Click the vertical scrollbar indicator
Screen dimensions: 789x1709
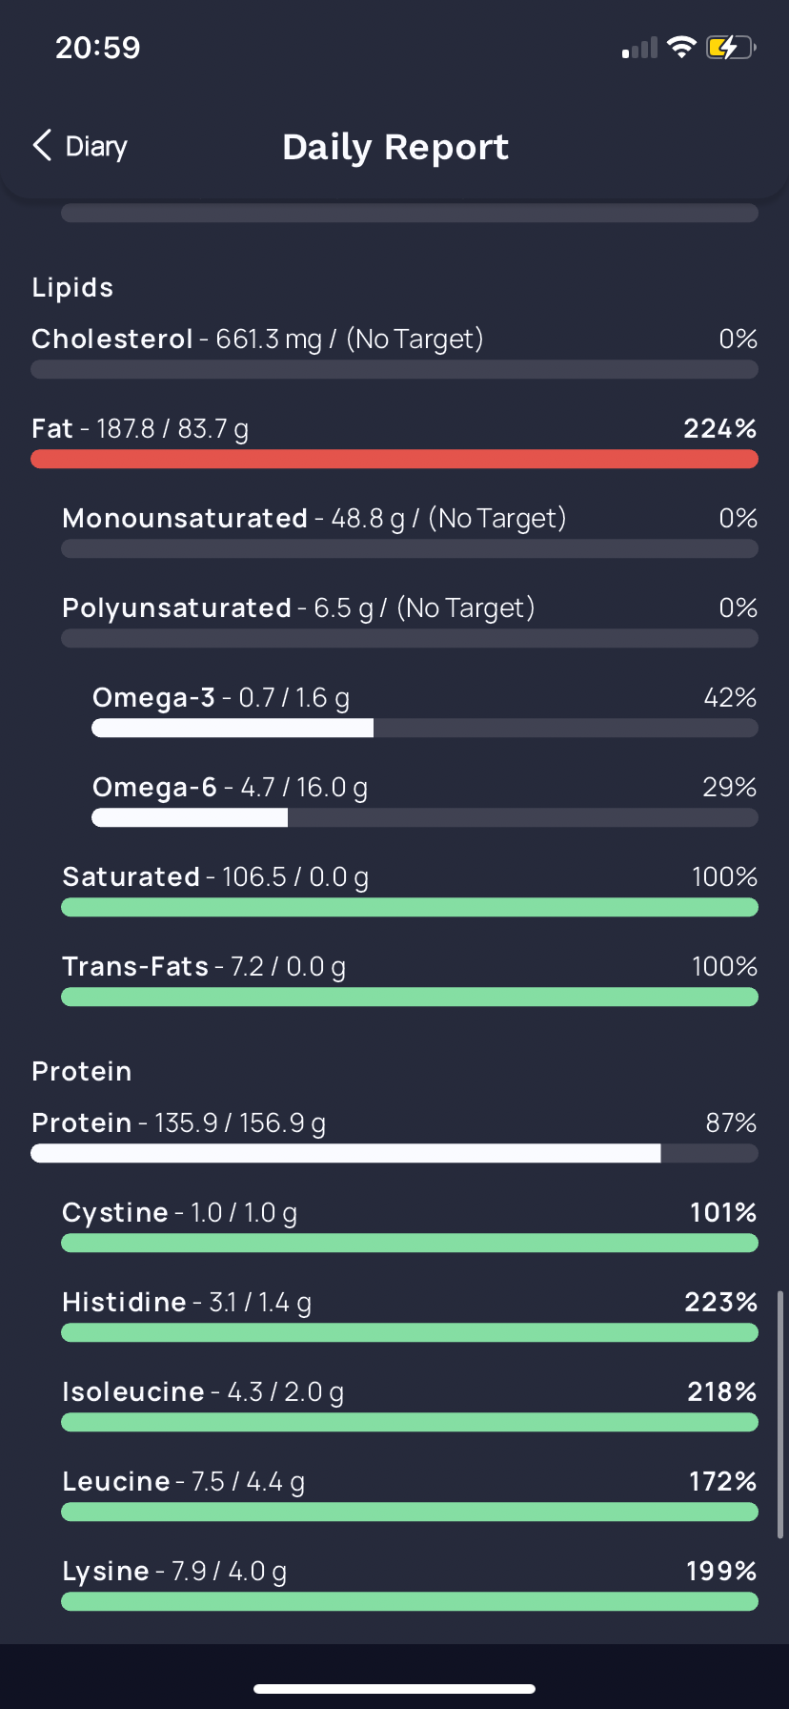coord(780,1414)
